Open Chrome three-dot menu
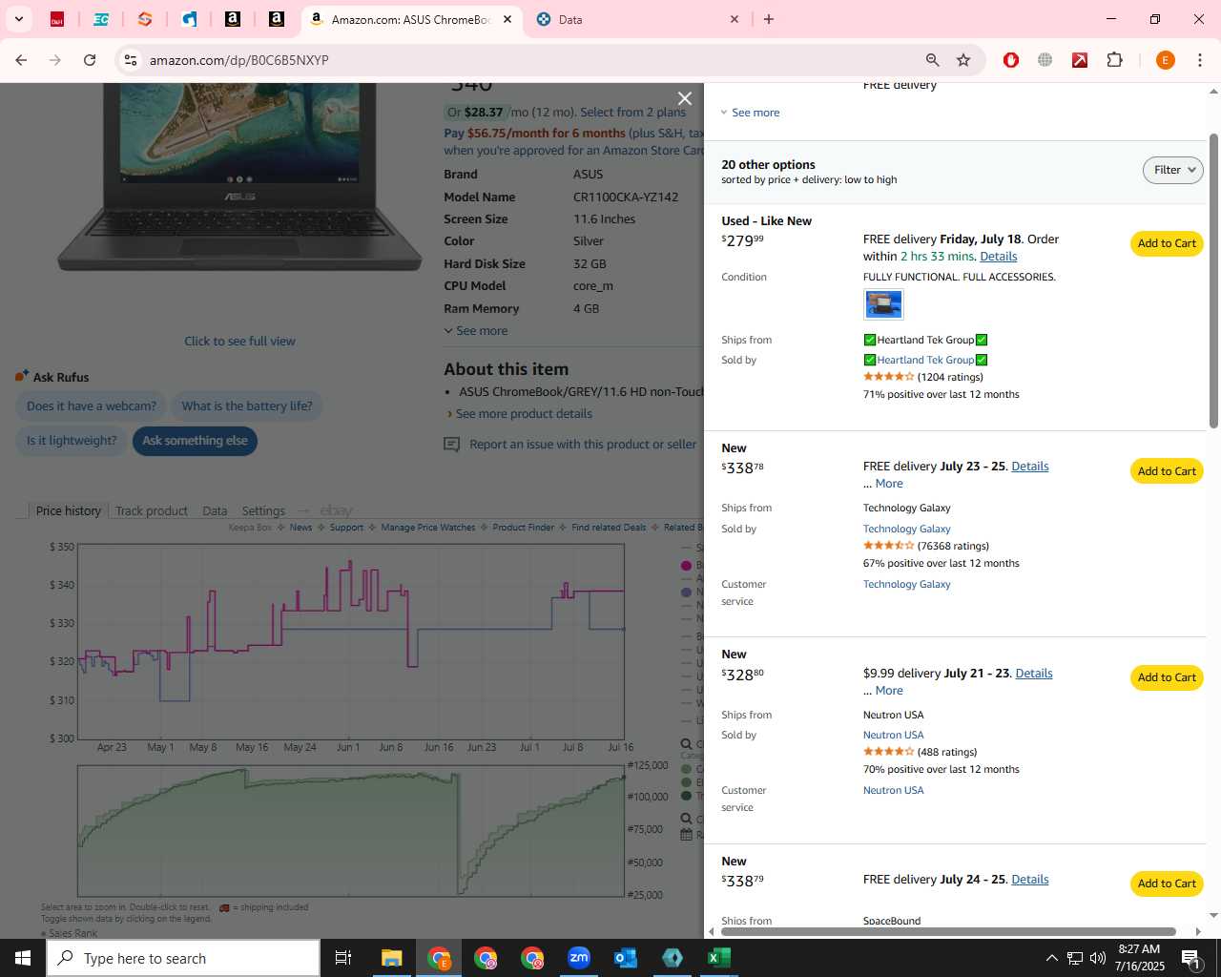This screenshot has height=977, width=1221. click(1200, 60)
